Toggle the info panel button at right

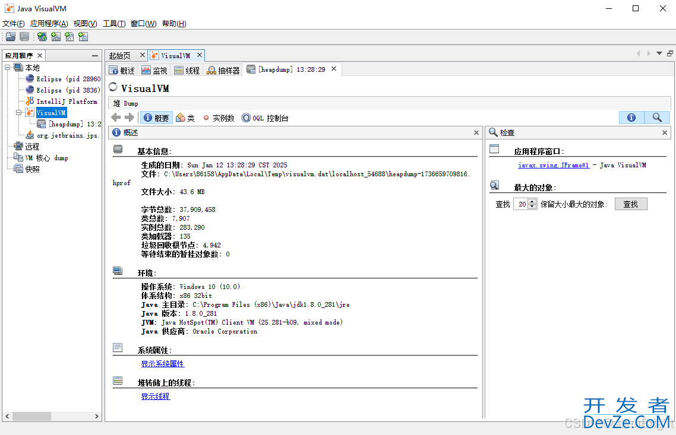click(x=631, y=118)
